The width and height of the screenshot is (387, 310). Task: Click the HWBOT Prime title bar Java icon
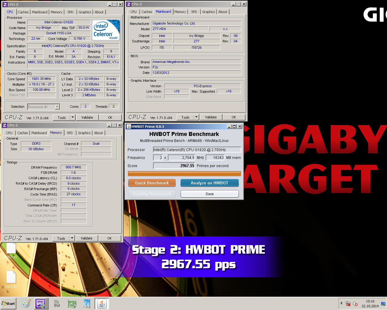(x=129, y=127)
